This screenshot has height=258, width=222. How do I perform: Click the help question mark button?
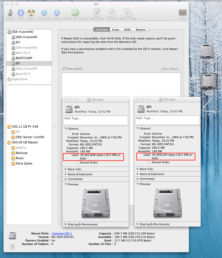[12, 246]
